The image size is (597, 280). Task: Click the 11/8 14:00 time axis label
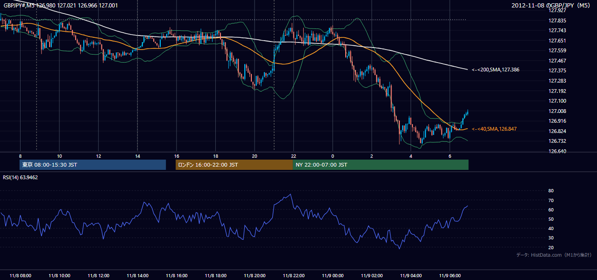137,275
